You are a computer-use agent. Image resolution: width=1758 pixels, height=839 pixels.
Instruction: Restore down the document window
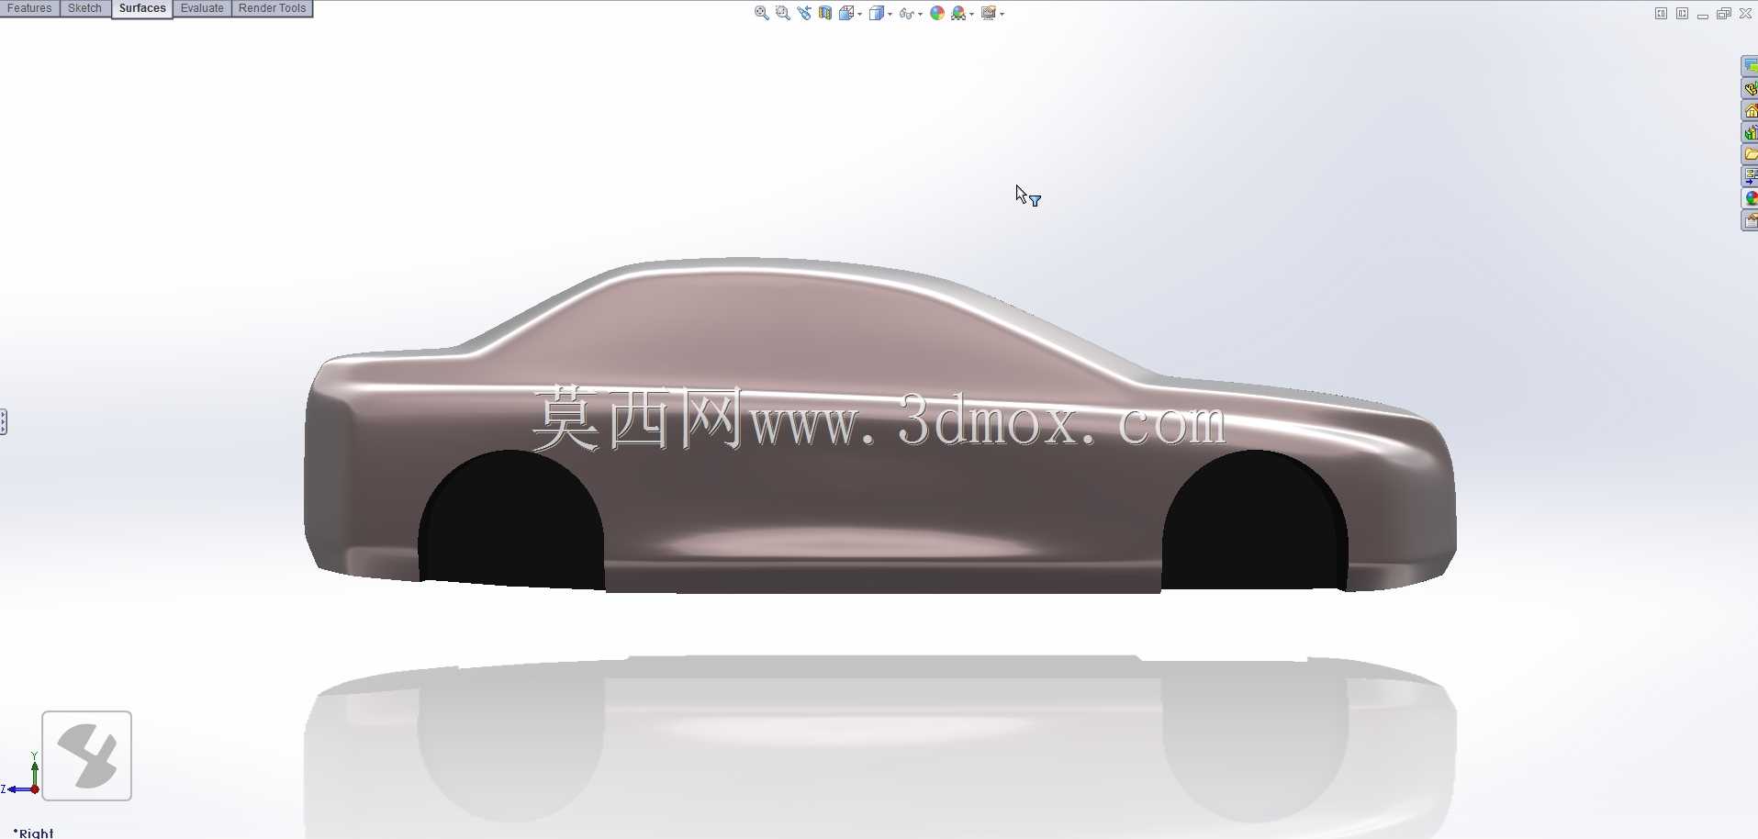click(x=1724, y=14)
